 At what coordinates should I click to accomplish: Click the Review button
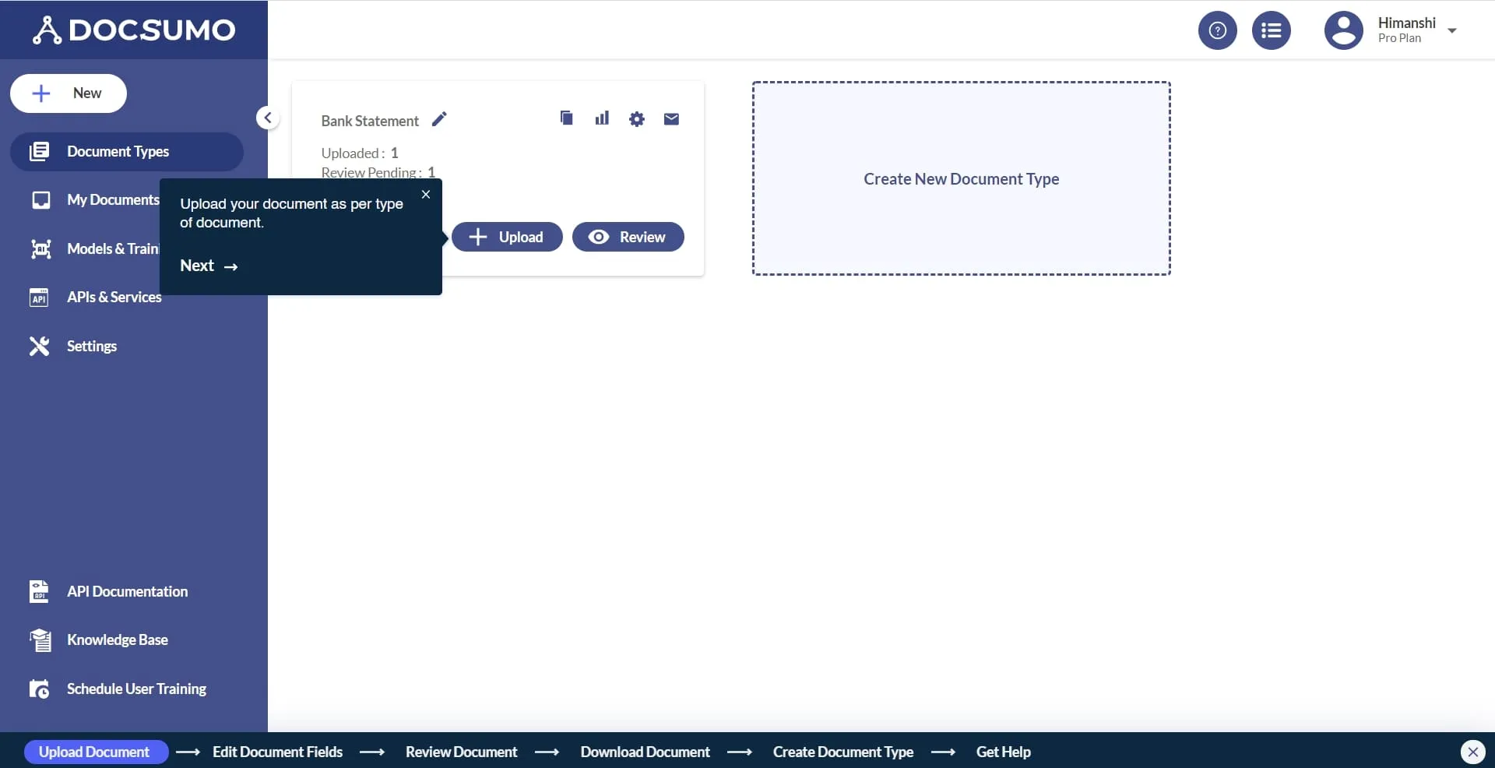click(x=628, y=237)
